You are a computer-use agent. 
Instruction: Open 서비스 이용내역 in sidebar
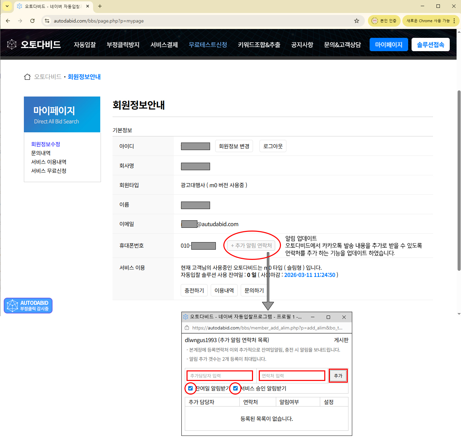coord(49,162)
